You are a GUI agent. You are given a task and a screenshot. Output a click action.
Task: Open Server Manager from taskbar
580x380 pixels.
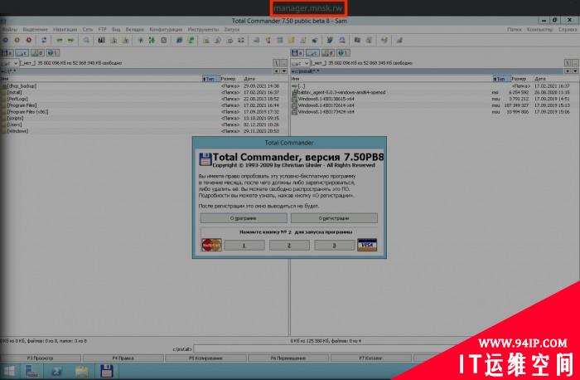[32, 371]
